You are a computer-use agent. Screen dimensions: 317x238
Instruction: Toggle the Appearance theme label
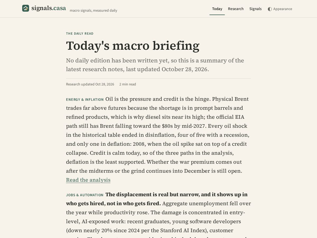[283, 9]
